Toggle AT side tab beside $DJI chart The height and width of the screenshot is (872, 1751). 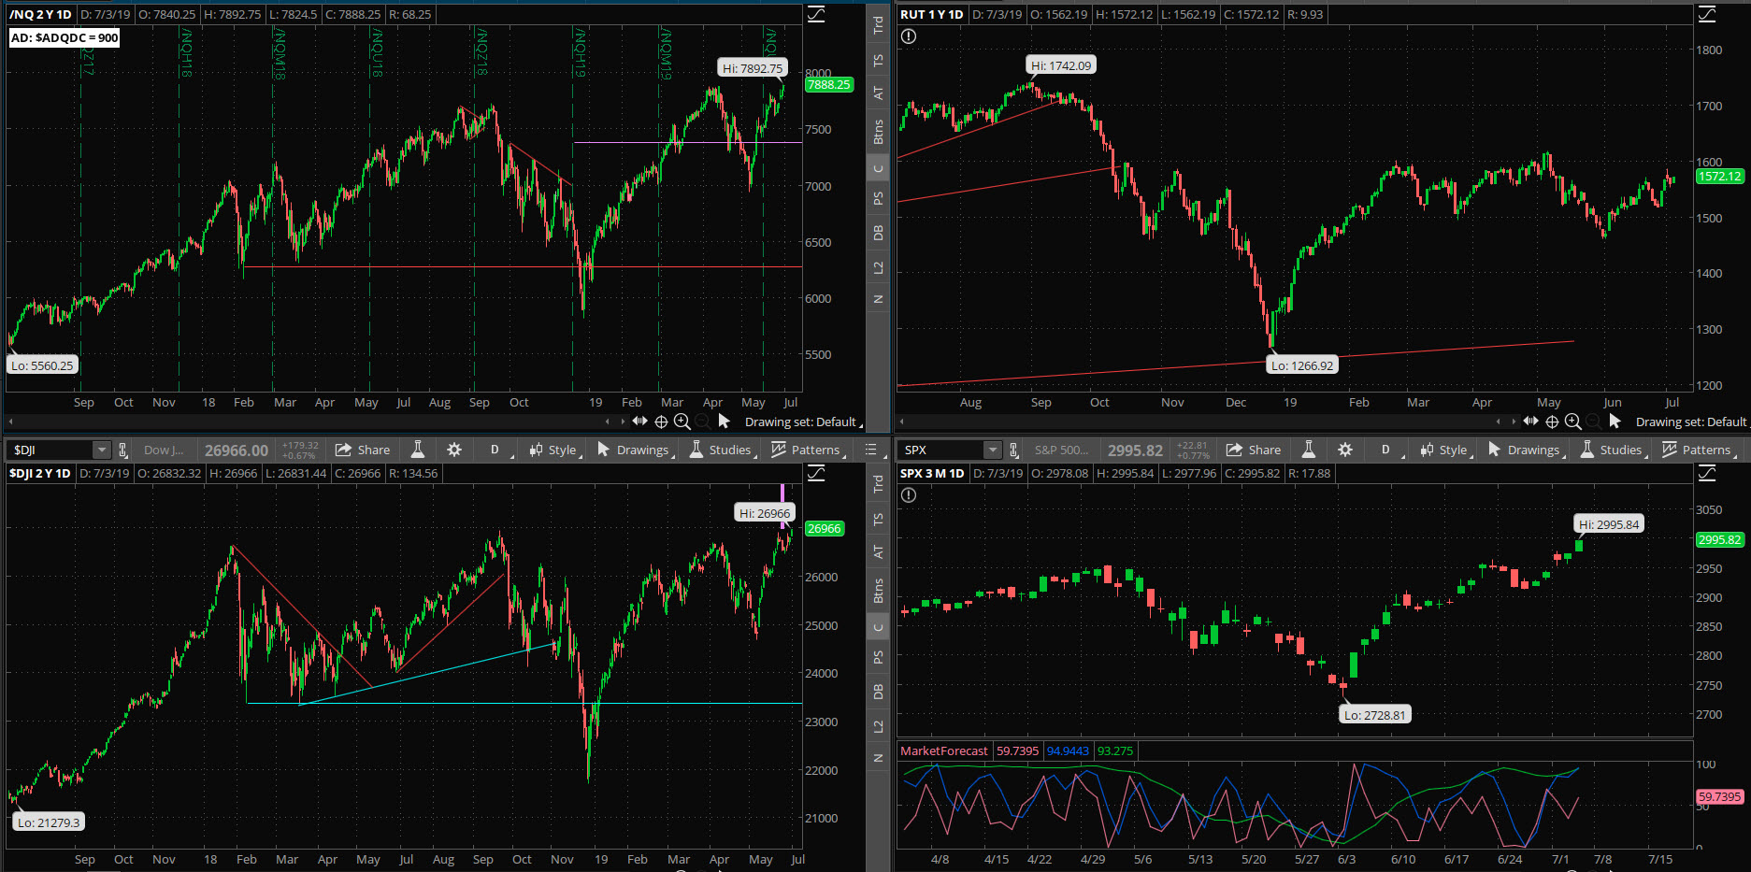point(878,552)
